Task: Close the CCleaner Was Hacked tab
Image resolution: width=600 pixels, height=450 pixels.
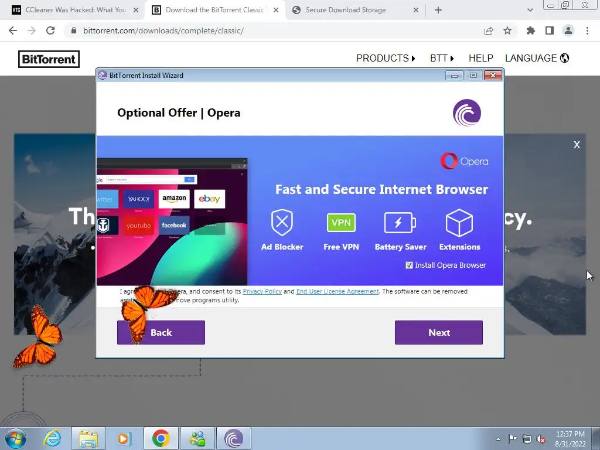Action: point(136,11)
